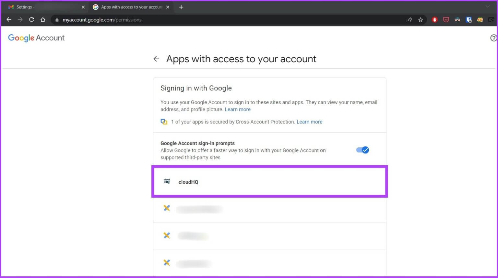Image resolution: width=498 pixels, height=278 pixels.
Task: Click the browser forward arrow
Action: click(20, 20)
